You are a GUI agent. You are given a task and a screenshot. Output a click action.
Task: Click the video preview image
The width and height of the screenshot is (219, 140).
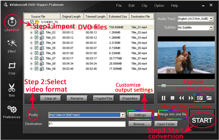(x=186, y=58)
